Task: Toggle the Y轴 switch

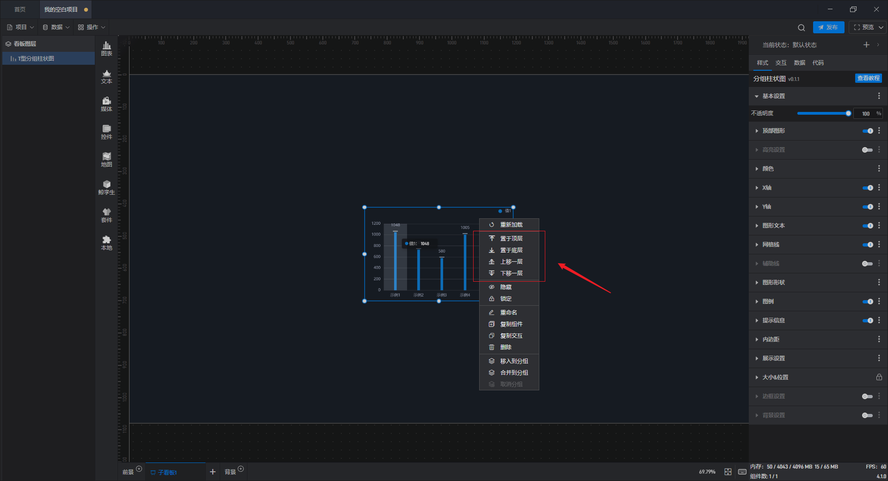Action: pos(868,207)
